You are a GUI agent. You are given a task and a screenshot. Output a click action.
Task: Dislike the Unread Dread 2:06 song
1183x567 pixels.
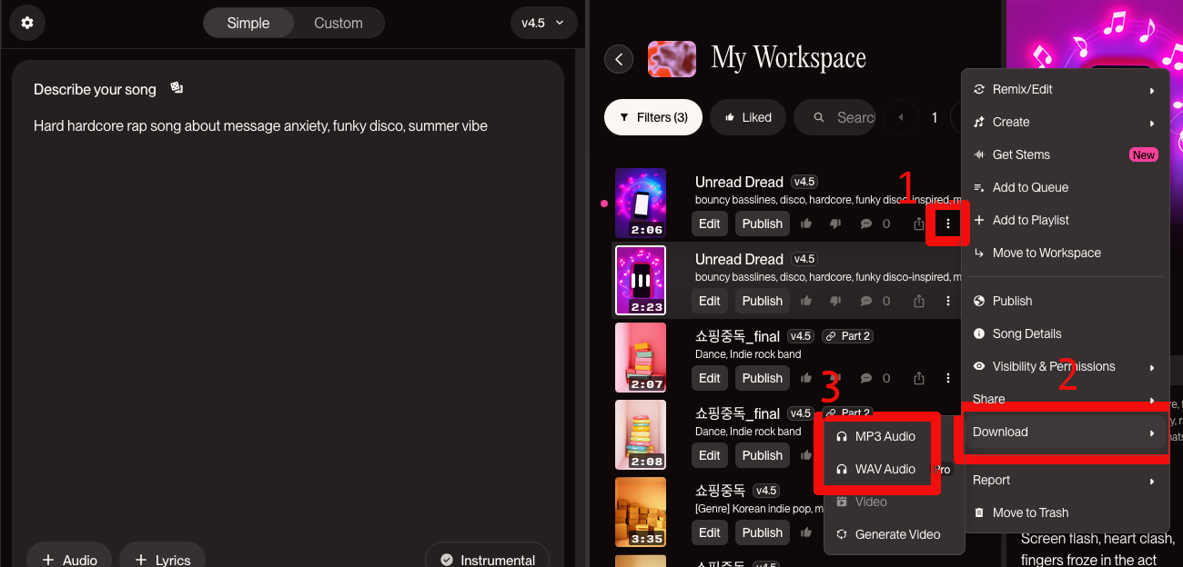click(835, 224)
